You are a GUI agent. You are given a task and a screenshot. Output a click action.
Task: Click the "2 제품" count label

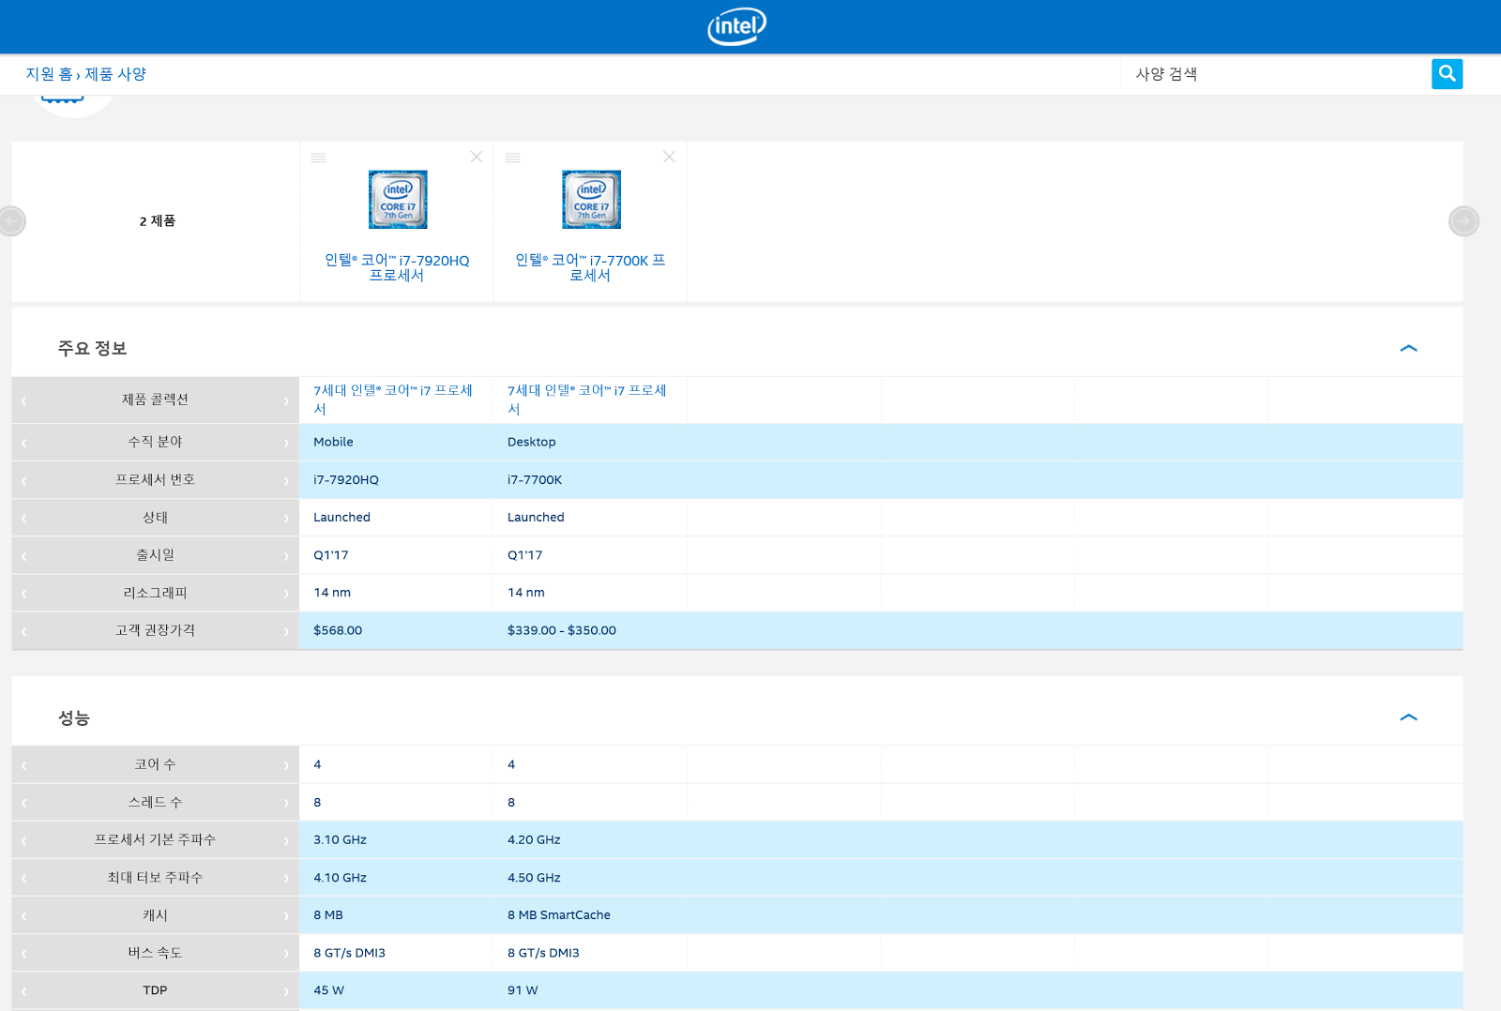point(157,221)
